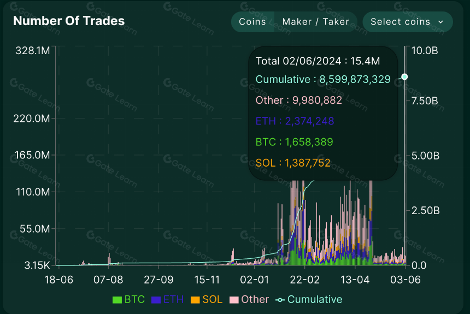Click the tooltip Total 02/06/2024 line

click(x=318, y=61)
